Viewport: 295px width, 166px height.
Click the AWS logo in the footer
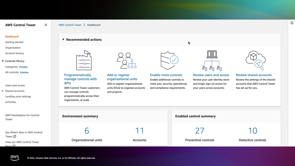pos(14,158)
